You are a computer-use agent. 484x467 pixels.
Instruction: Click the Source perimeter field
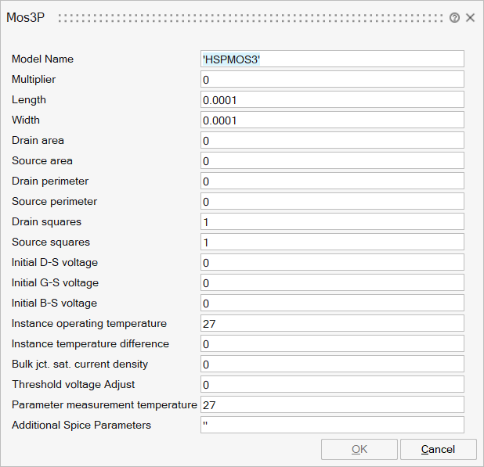click(332, 201)
